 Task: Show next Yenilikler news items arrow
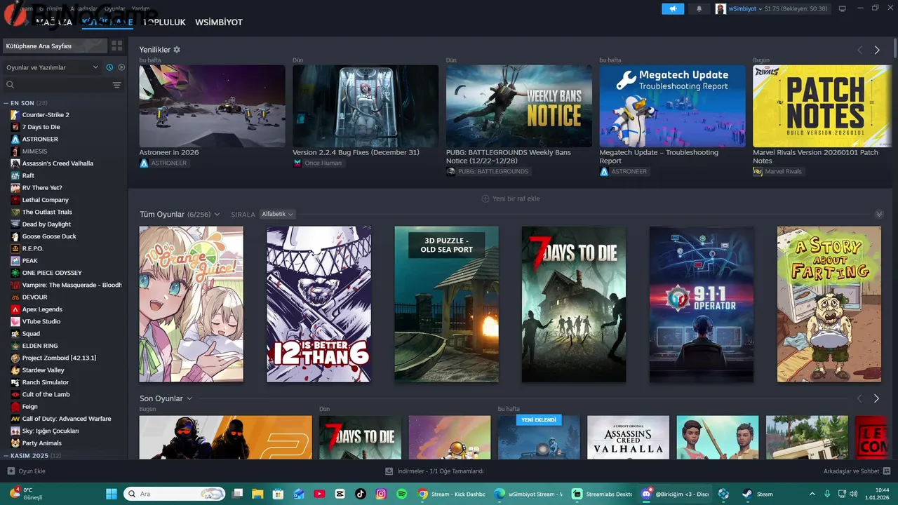877,50
